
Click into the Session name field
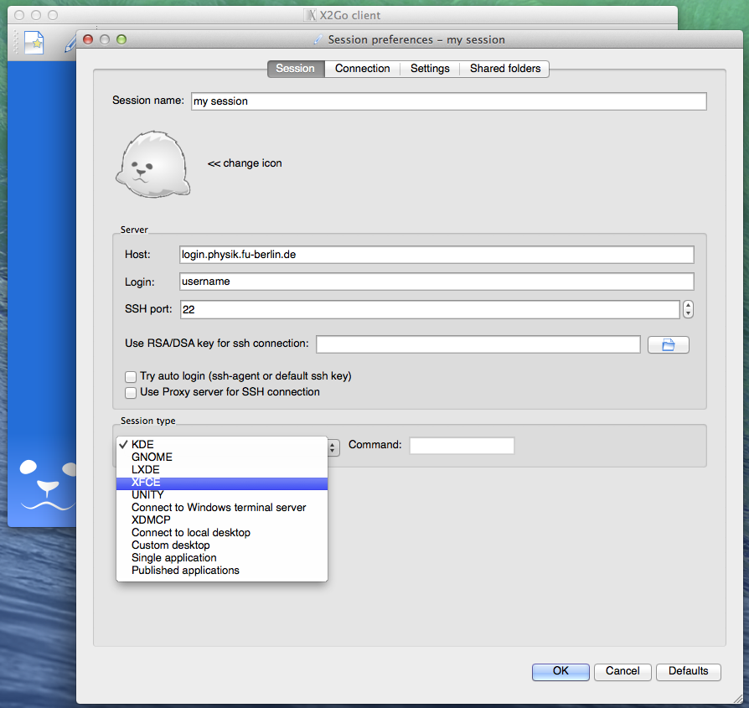(x=448, y=101)
